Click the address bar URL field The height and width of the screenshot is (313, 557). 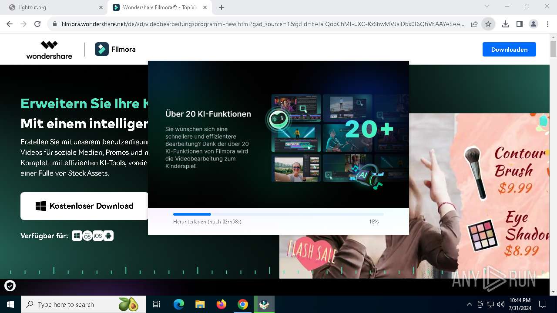[x=263, y=24]
